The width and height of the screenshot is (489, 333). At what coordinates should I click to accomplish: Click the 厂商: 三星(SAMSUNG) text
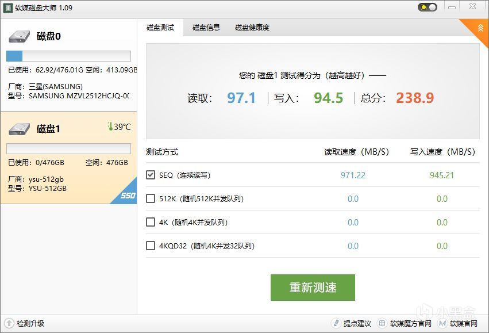click(x=45, y=86)
